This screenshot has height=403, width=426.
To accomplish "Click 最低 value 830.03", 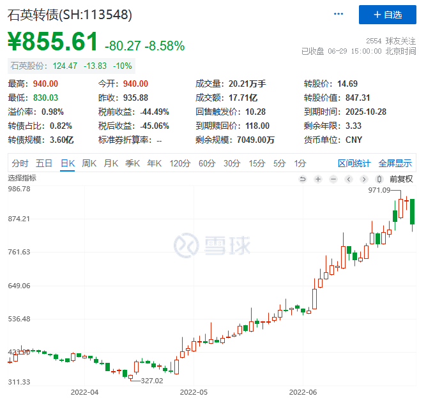I will 45,98.
